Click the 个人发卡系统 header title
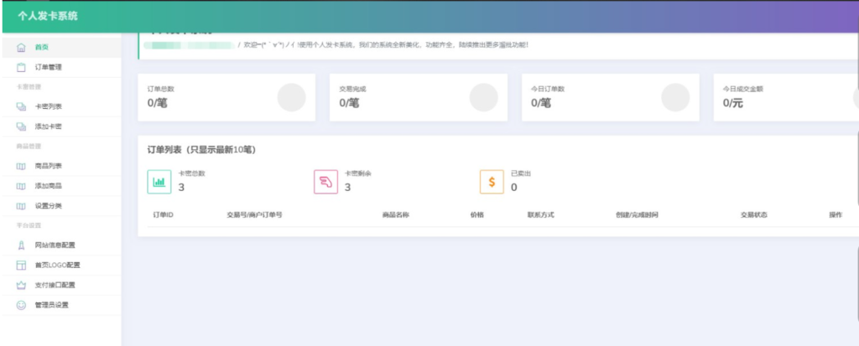 point(47,17)
